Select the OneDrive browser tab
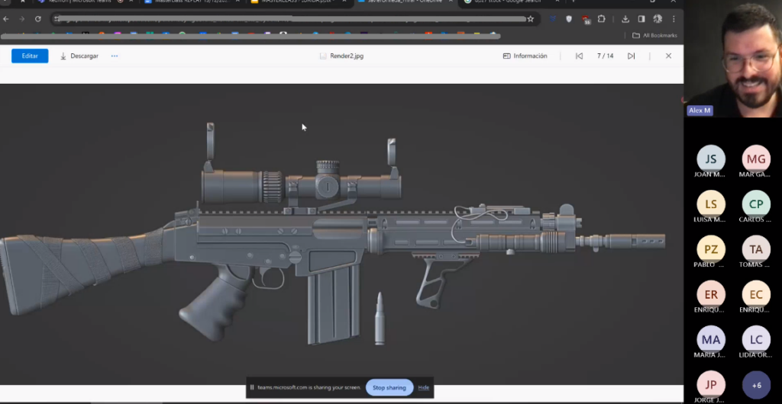This screenshot has width=782, height=404. pos(404,2)
